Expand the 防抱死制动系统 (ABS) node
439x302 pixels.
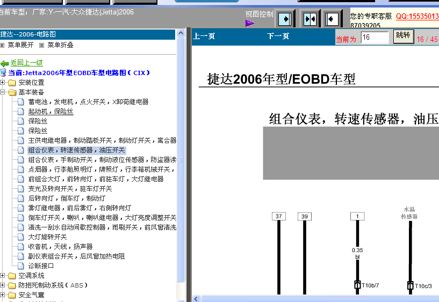(2, 285)
